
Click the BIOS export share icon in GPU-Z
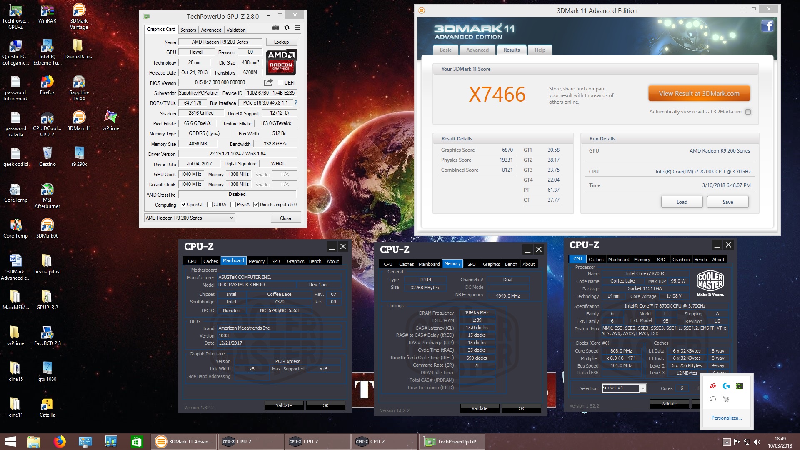pyautogui.click(x=269, y=82)
